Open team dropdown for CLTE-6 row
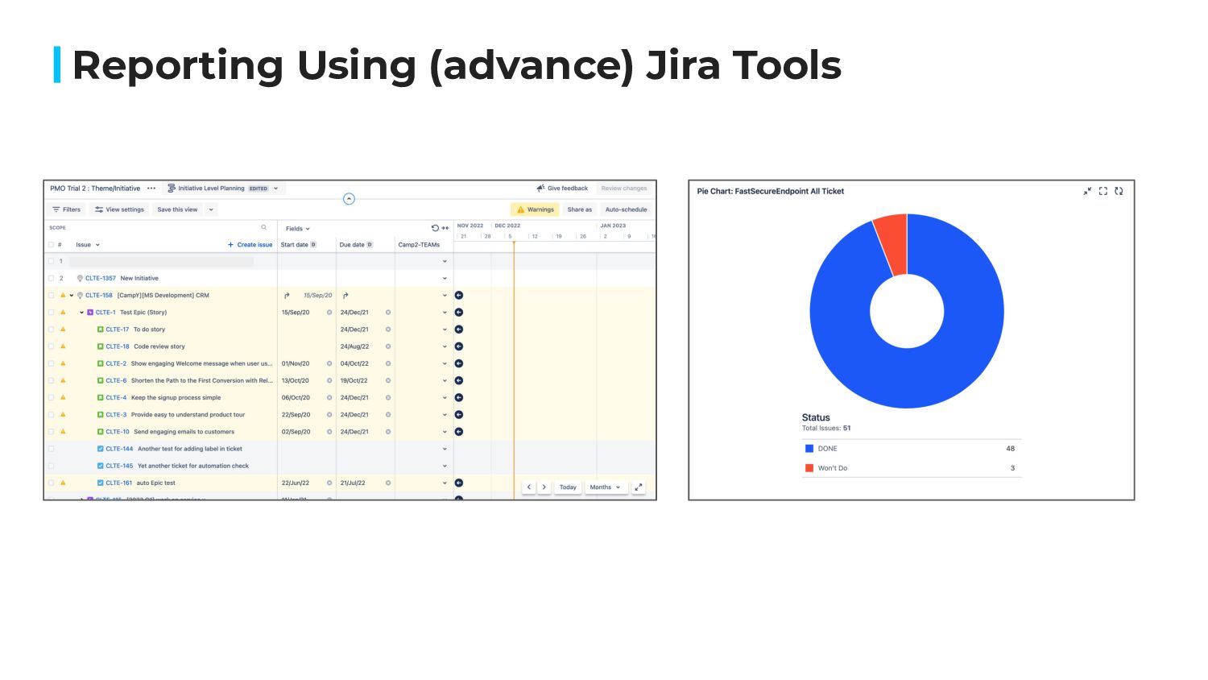Screen dimensions: 1208x680 tap(445, 381)
